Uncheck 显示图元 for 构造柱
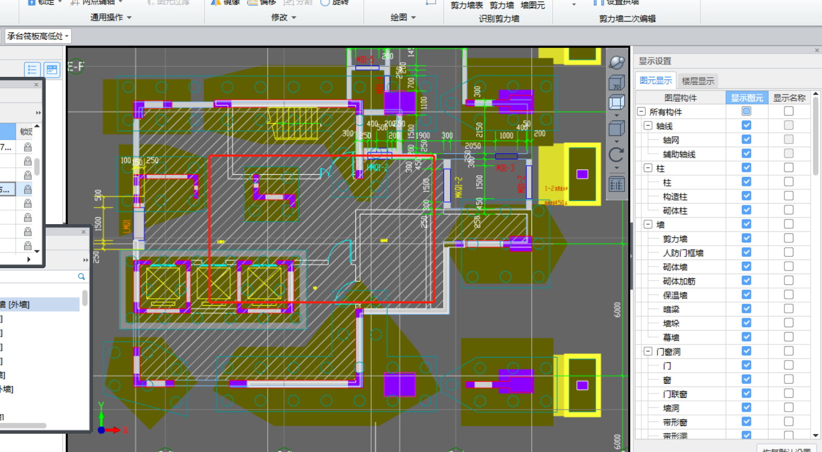 click(746, 196)
